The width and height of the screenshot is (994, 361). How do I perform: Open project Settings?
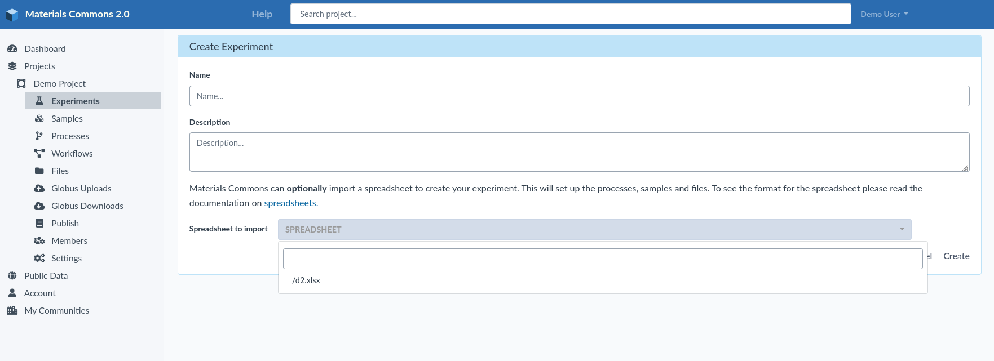[67, 259]
